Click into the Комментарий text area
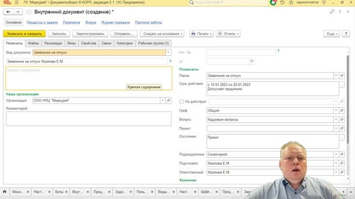The height and width of the screenshot is (199, 355). (89, 119)
